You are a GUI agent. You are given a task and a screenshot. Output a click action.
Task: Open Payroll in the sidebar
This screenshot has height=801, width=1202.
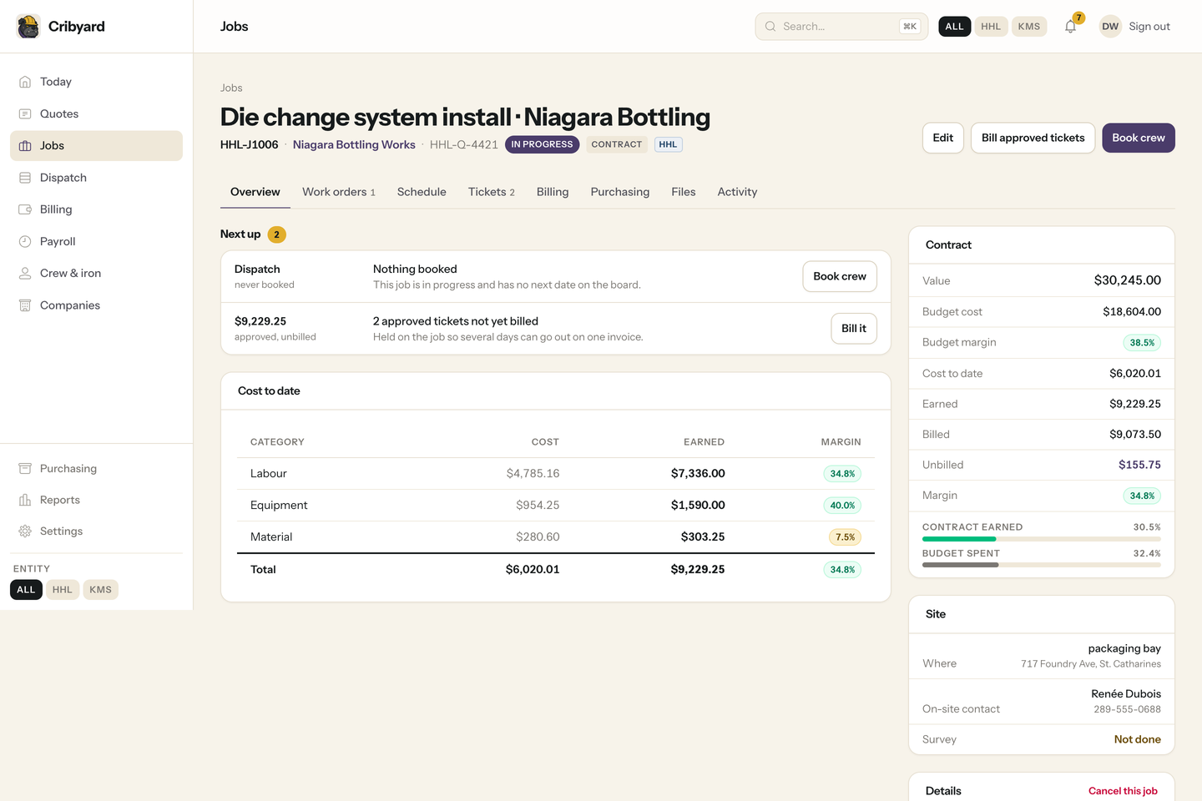(96, 241)
